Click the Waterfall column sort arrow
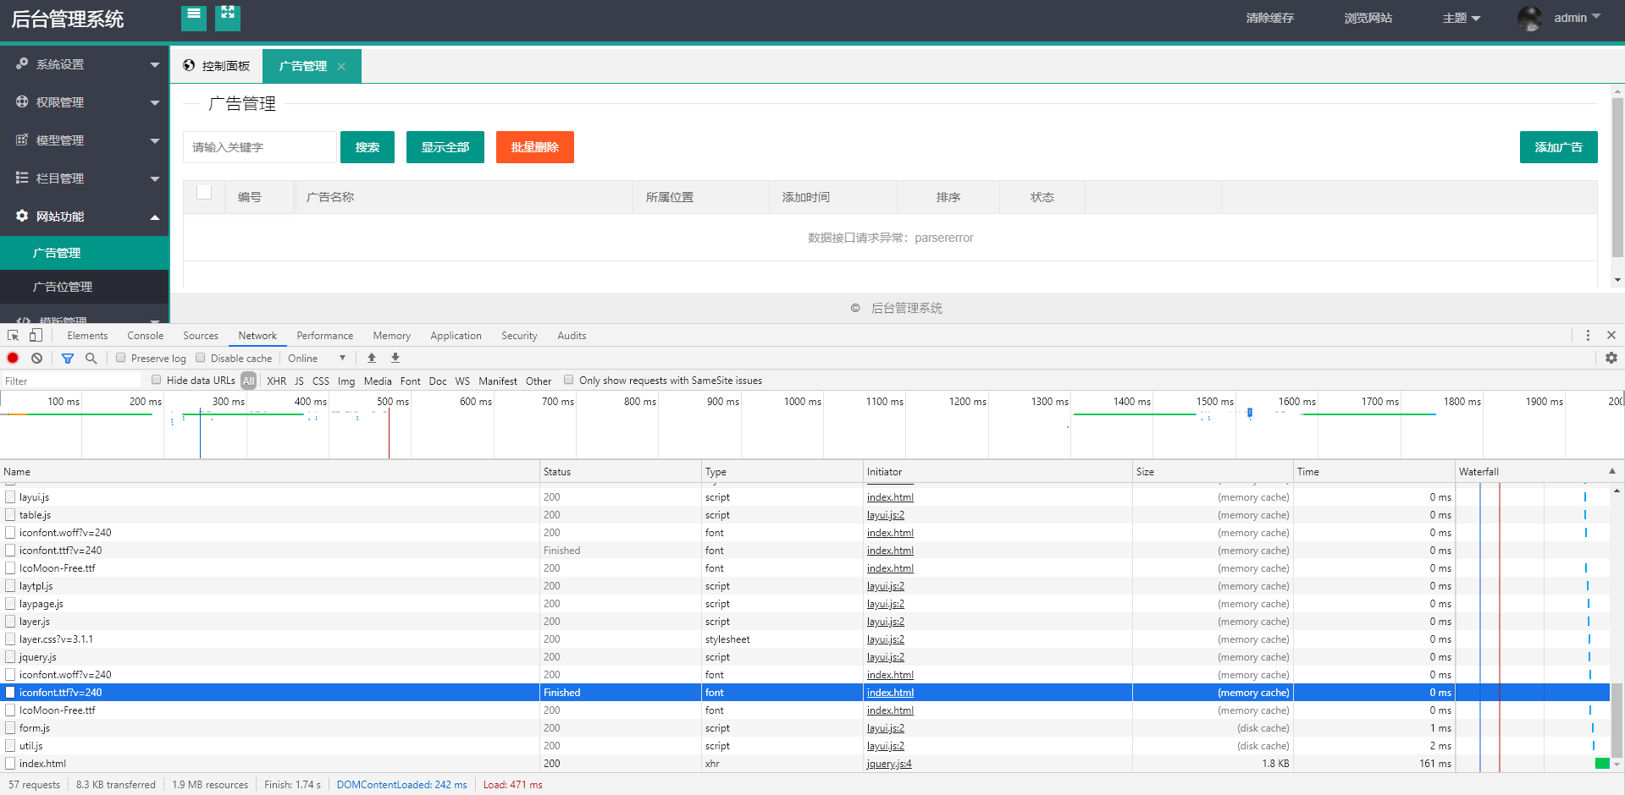 pos(1612,471)
